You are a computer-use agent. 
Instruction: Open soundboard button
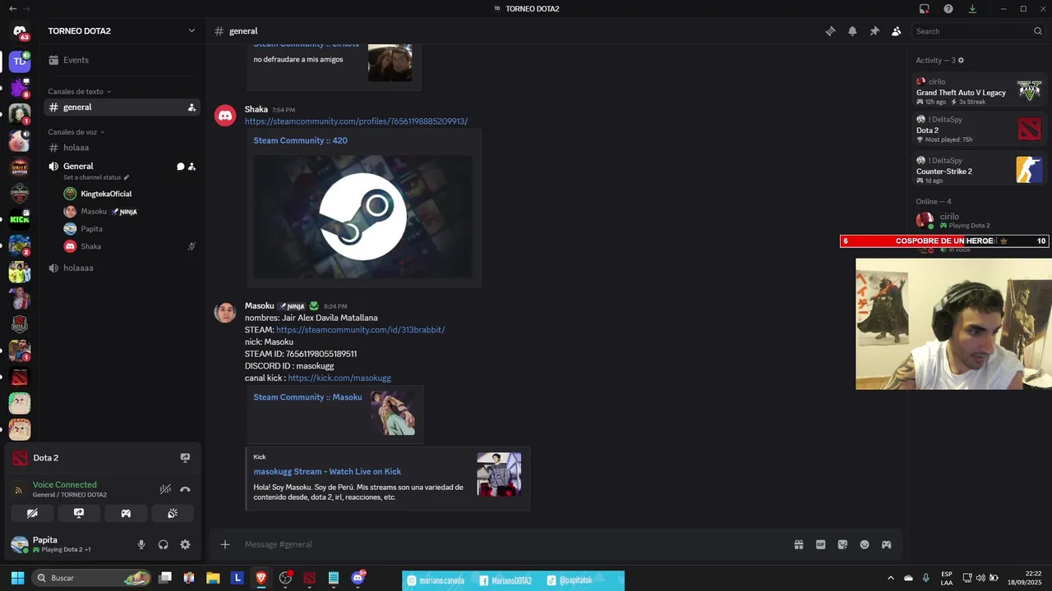173,513
